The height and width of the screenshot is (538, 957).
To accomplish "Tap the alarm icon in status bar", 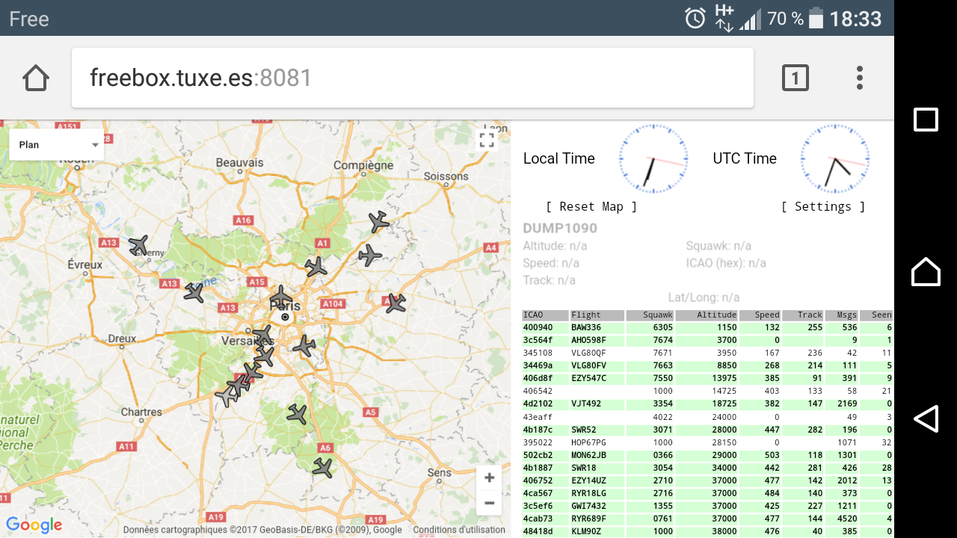I will tap(695, 18).
